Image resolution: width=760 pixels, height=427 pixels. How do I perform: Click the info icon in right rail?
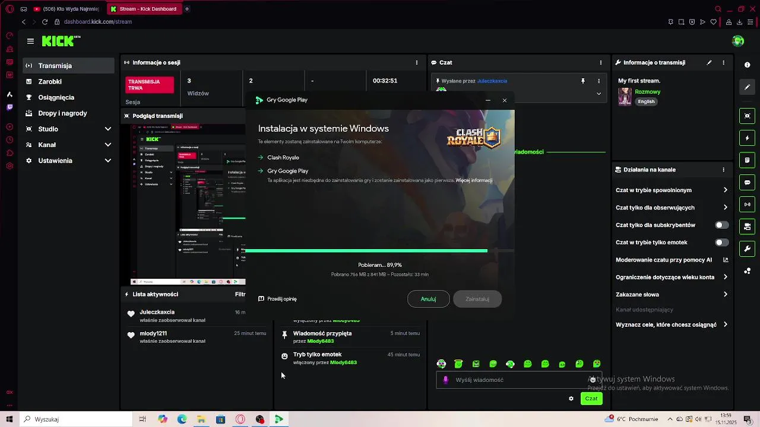(747, 65)
